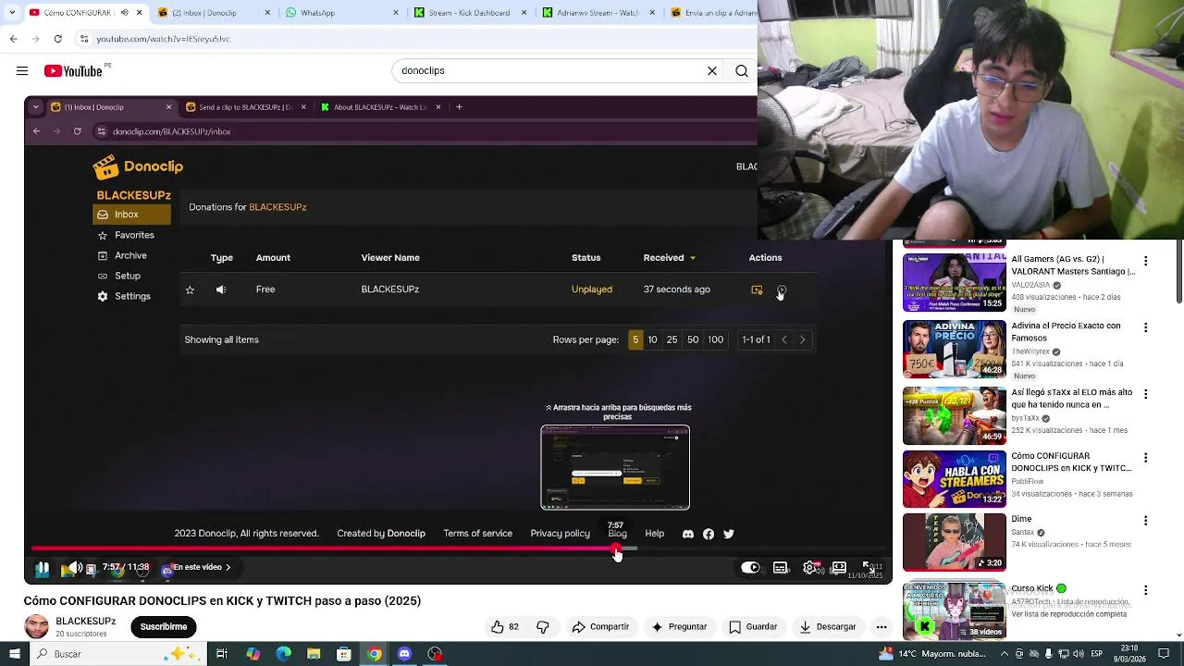Go back in the Chrome browser

point(13,39)
